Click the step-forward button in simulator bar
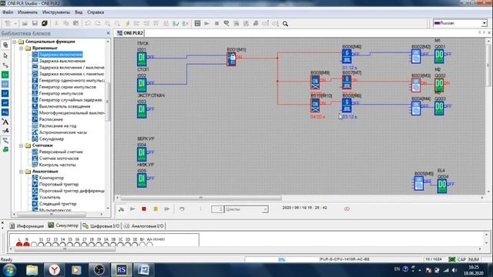 [166, 209]
